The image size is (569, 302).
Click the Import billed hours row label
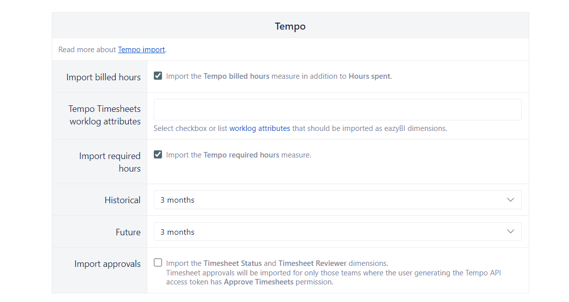tap(104, 77)
